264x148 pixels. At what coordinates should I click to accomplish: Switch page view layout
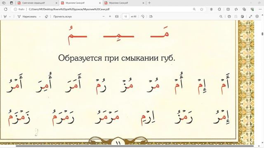151,16
